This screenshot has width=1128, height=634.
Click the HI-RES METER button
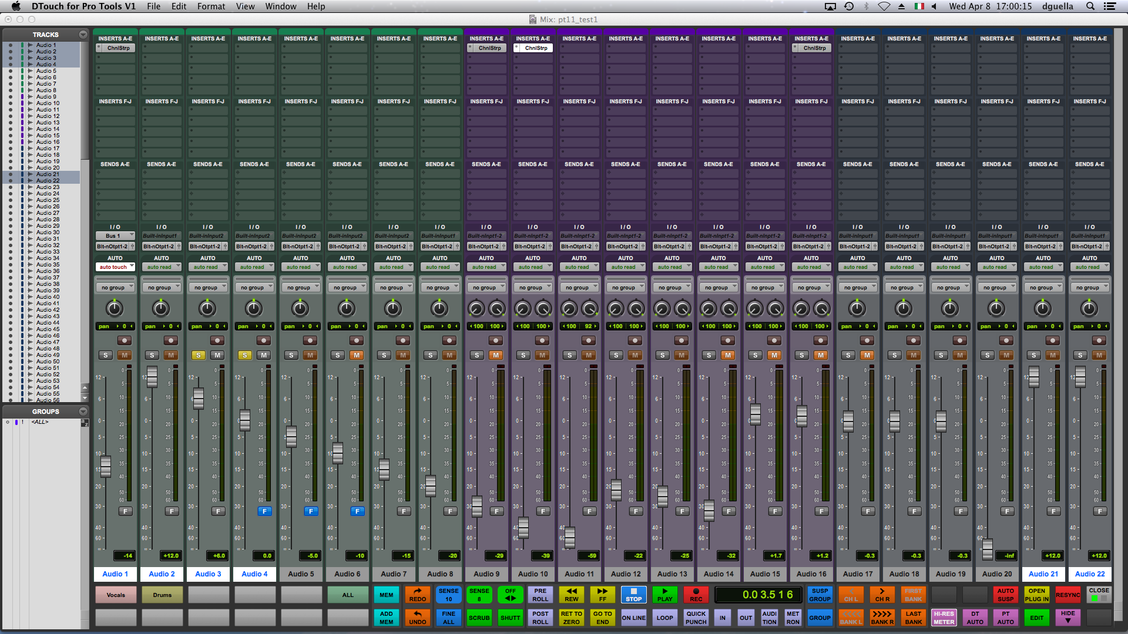pos(944,618)
